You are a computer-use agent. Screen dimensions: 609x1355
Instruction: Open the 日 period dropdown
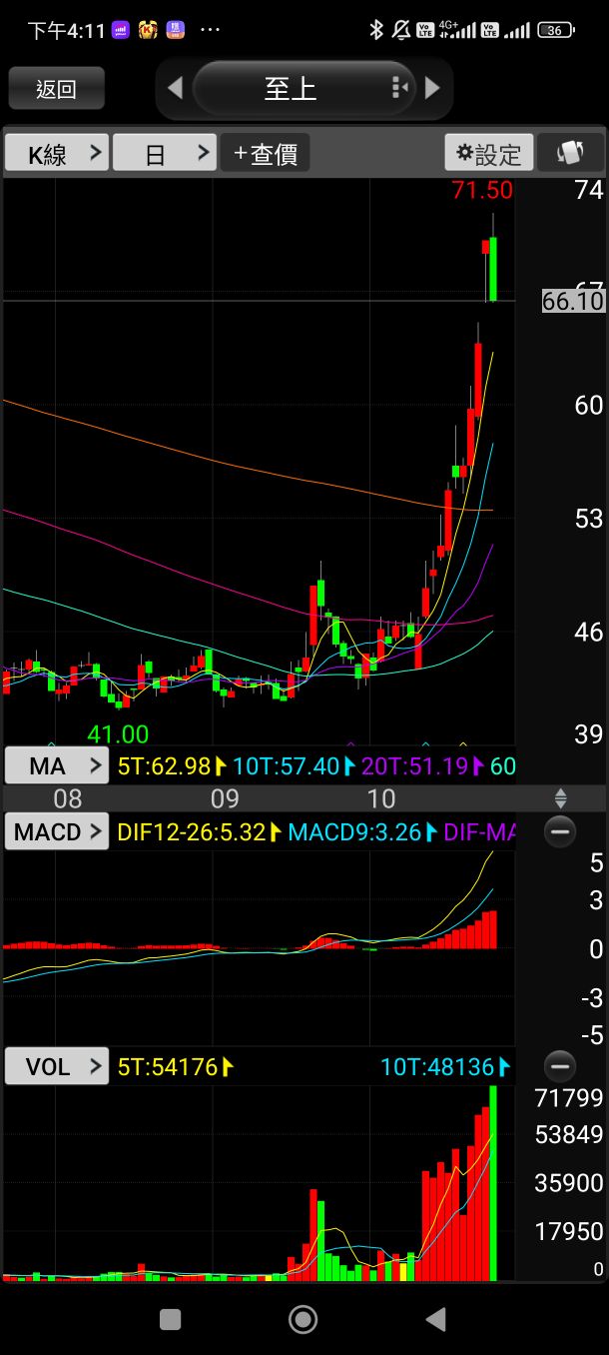click(x=164, y=154)
